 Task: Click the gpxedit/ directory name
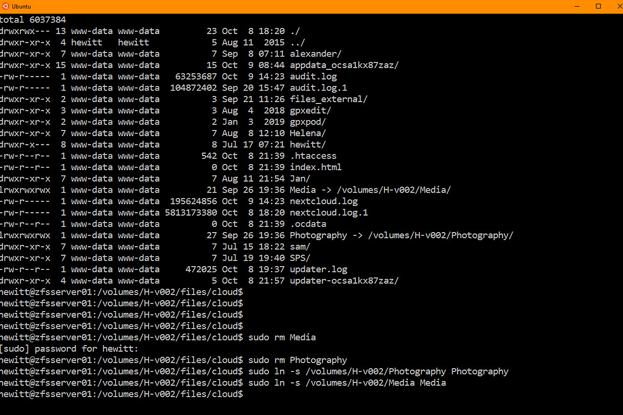tap(310, 111)
